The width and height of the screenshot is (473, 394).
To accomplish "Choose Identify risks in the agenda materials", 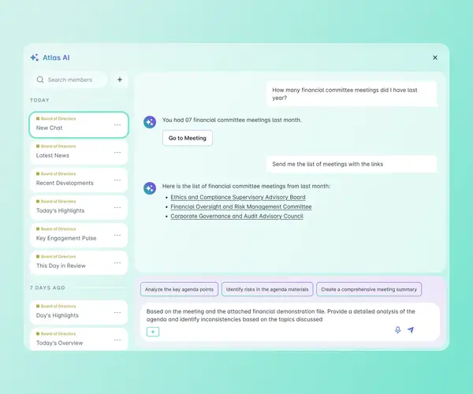I will [x=267, y=289].
